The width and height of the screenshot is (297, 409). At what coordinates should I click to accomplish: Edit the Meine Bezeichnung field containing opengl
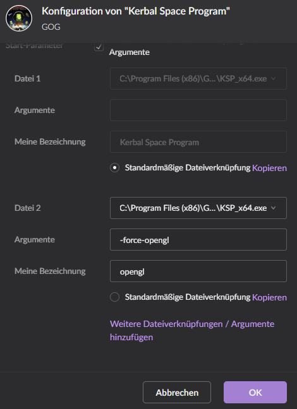(198, 271)
